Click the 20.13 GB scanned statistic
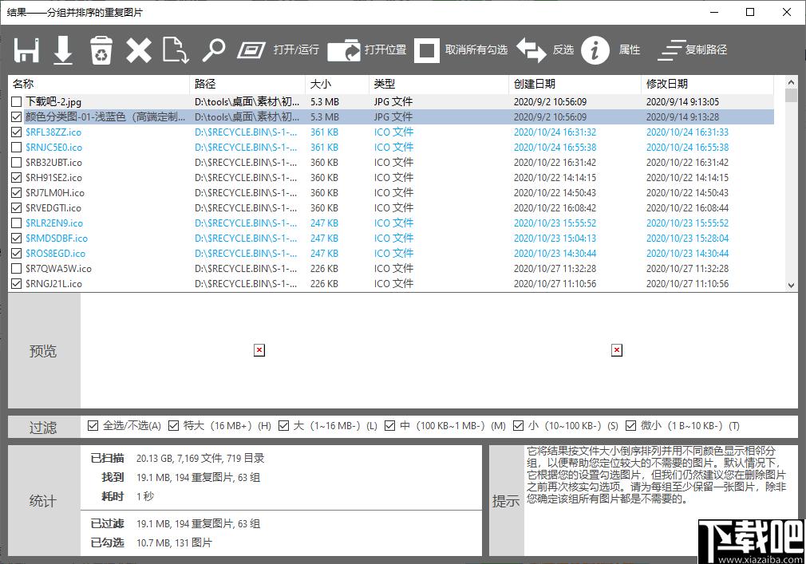Viewport: 806px width, 564px height. point(200,458)
